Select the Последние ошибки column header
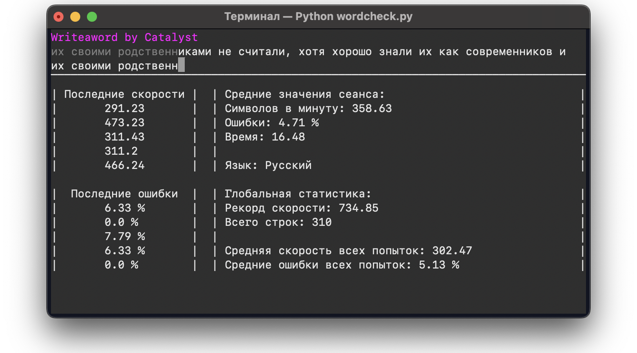 124,194
